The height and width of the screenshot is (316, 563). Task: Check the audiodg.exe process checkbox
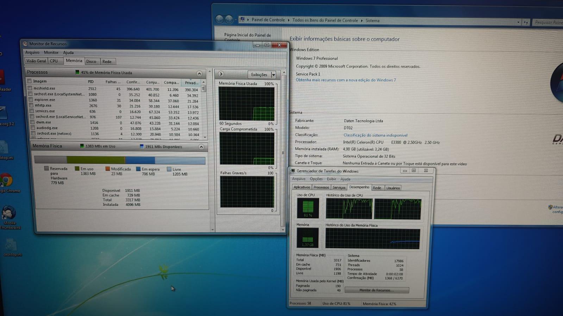(x=32, y=128)
